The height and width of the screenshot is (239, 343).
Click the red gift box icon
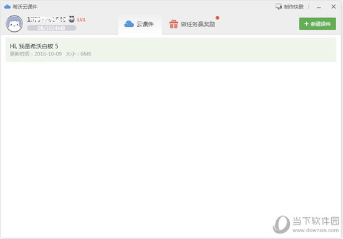pos(174,24)
